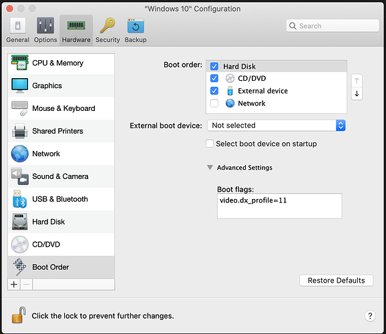386x334 pixels.
Task: Select the CD/DVD disc icon in sidebar
Action: pyautogui.click(x=19, y=244)
